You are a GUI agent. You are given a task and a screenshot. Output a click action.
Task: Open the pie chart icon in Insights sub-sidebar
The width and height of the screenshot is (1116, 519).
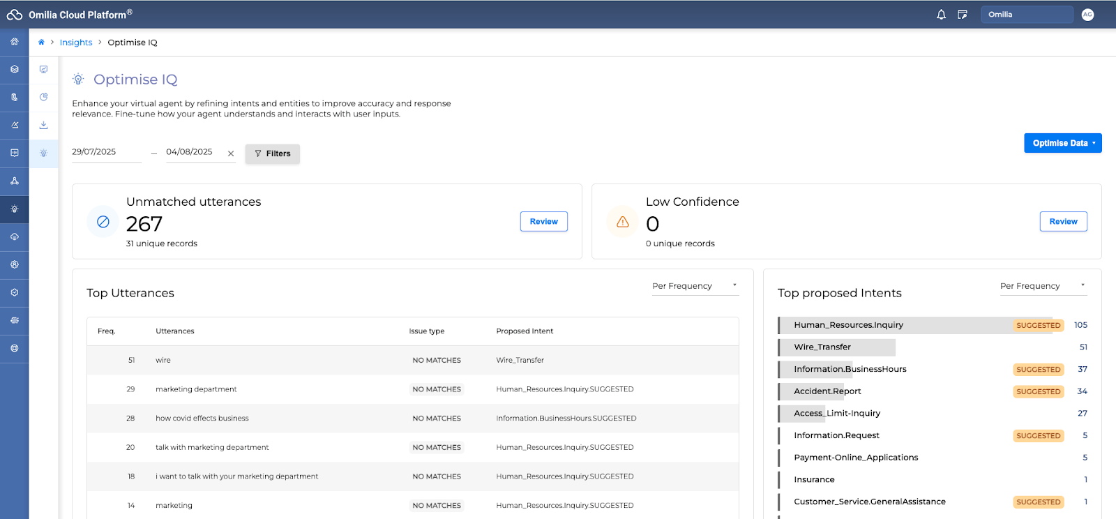pyautogui.click(x=43, y=97)
